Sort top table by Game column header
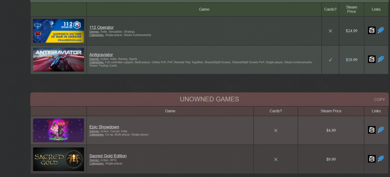 (x=204, y=9)
